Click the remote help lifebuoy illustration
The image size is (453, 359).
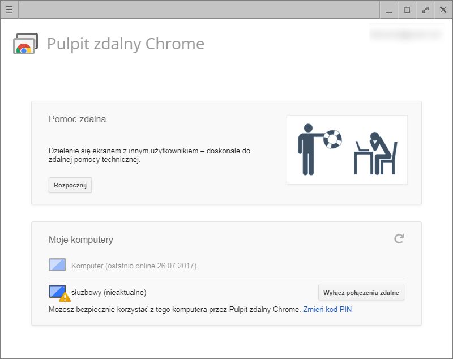point(347,149)
